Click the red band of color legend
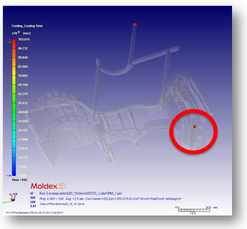The image size is (247, 229). pyautogui.click(x=14, y=44)
